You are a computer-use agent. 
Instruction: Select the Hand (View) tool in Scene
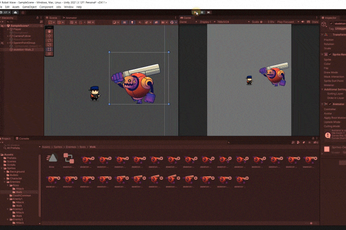point(49,32)
